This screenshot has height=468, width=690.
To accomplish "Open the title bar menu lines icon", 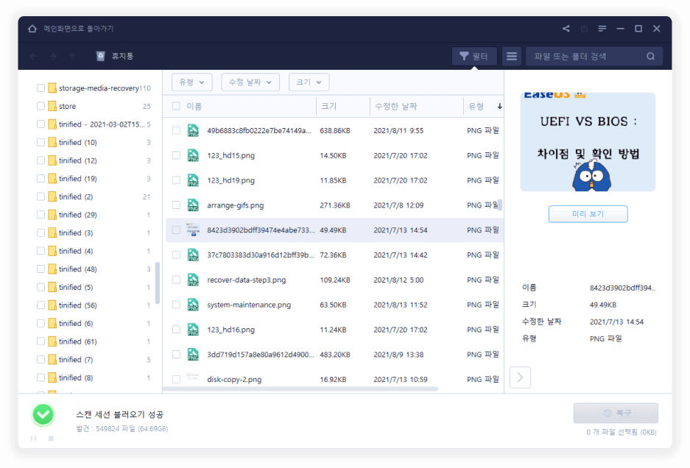I will 602,29.
